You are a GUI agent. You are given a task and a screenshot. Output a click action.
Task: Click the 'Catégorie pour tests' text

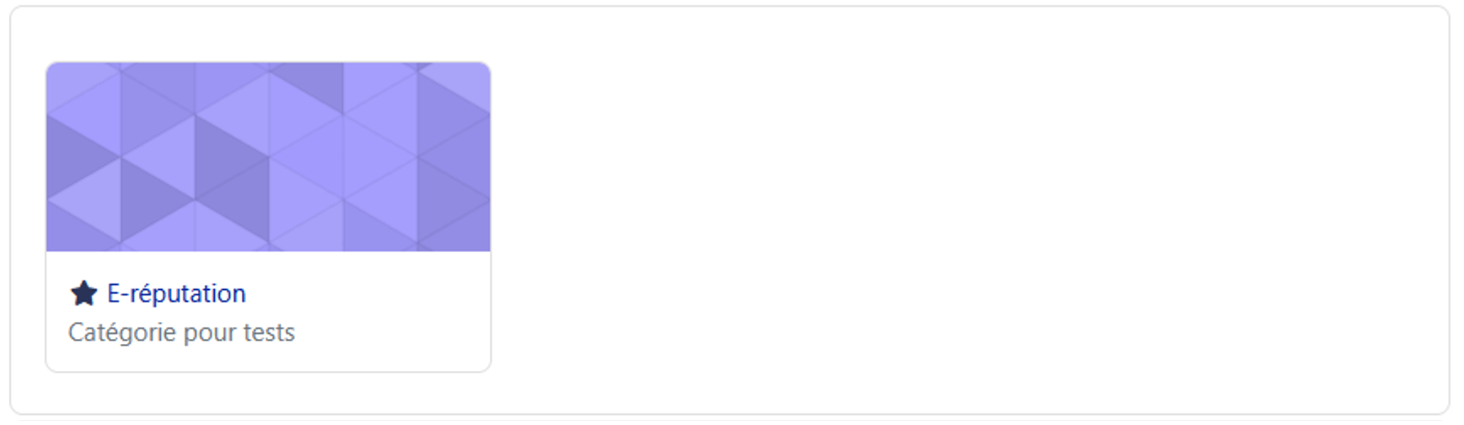point(181,332)
